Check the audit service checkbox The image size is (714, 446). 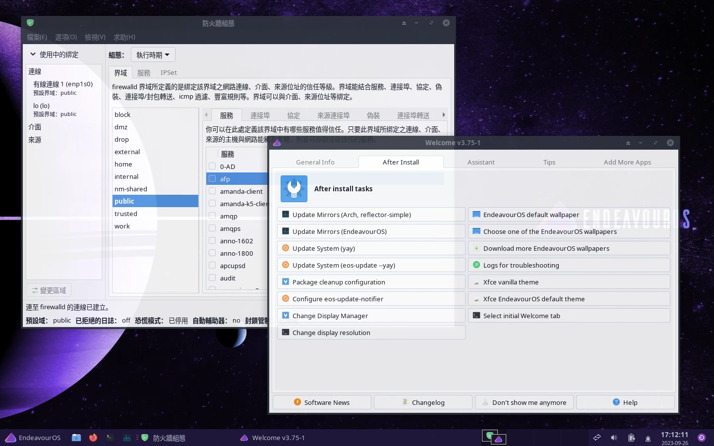(x=212, y=278)
